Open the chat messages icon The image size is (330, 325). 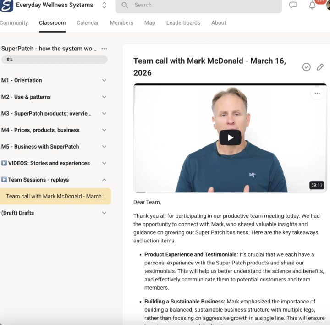293,5
